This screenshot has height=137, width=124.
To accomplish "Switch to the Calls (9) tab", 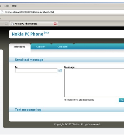I will point(41,47).
